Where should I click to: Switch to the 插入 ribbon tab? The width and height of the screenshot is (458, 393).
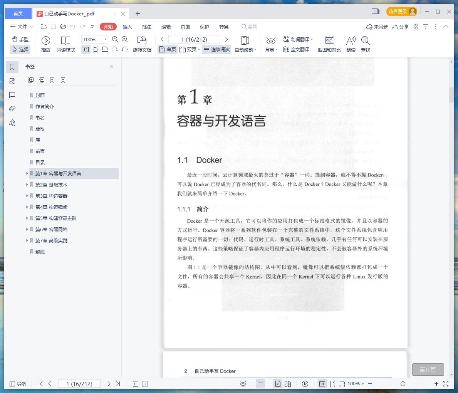(x=128, y=27)
